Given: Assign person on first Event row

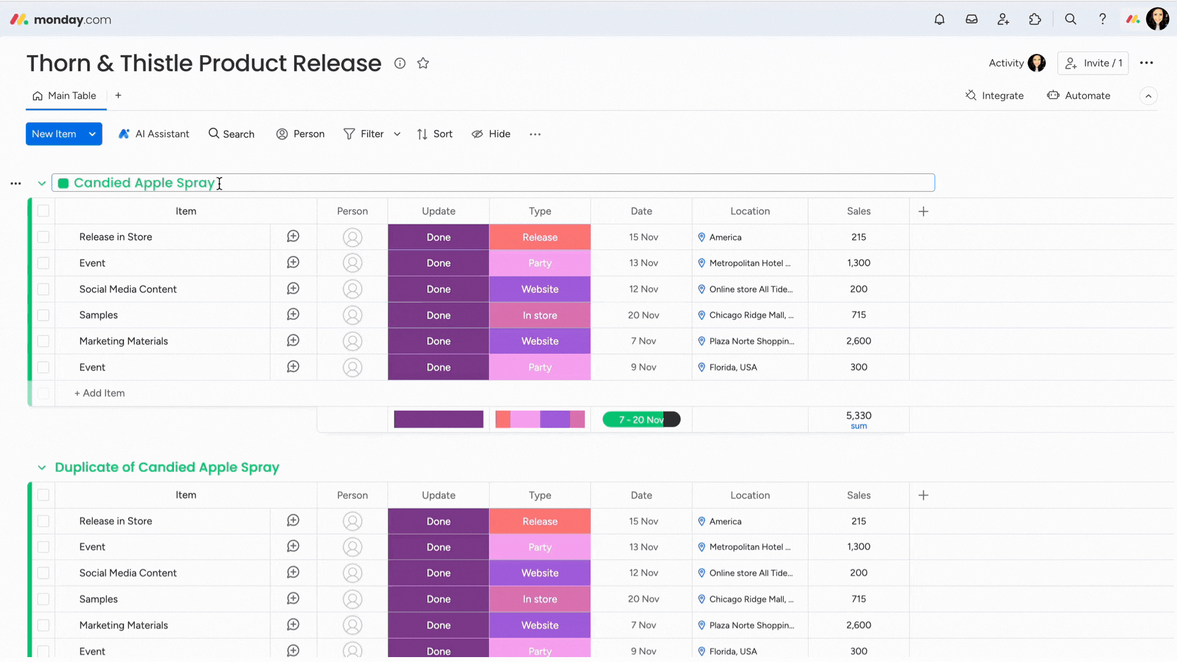Looking at the screenshot, I should 352,263.
